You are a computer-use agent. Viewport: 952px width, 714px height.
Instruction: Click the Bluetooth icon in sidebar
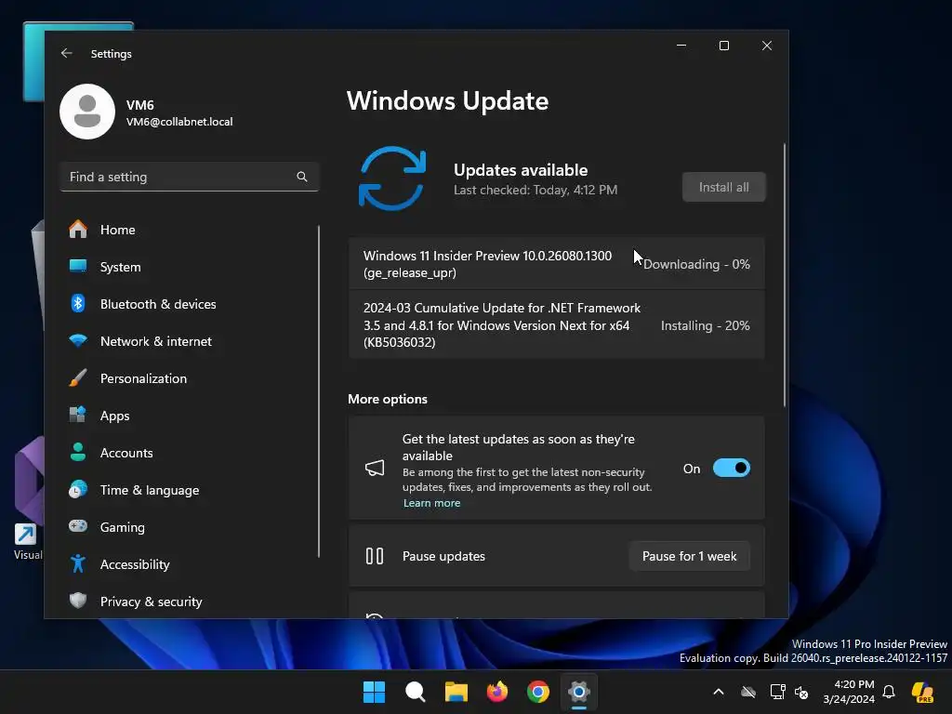[x=78, y=304]
